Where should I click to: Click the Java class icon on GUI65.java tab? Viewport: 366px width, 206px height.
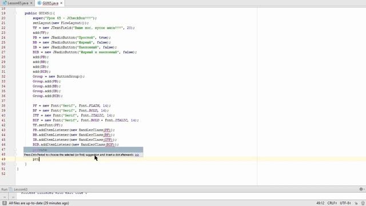[x=39, y=3]
